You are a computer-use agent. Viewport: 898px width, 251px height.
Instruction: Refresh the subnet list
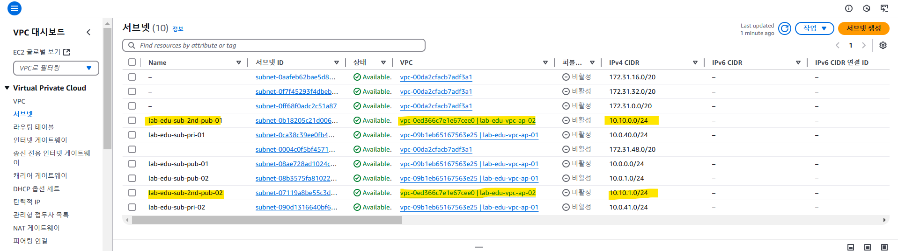(x=785, y=28)
